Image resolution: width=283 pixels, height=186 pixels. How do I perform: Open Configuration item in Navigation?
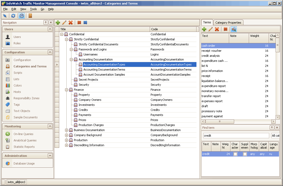pos(22,60)
